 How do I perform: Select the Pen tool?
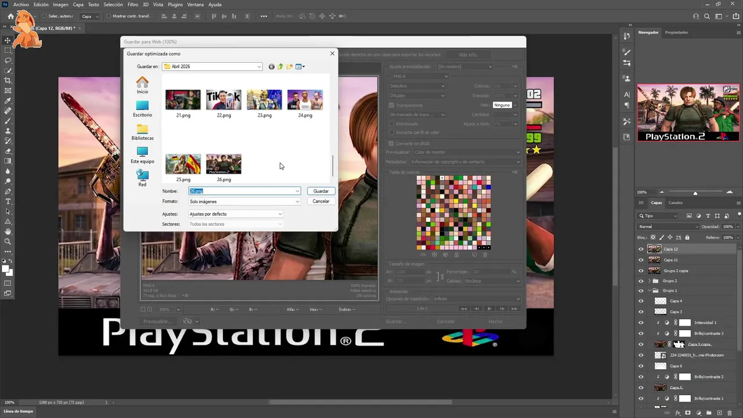click(8, 191)
